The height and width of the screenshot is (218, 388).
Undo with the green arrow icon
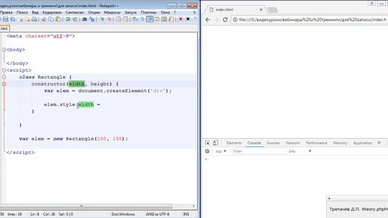(67, 19)
